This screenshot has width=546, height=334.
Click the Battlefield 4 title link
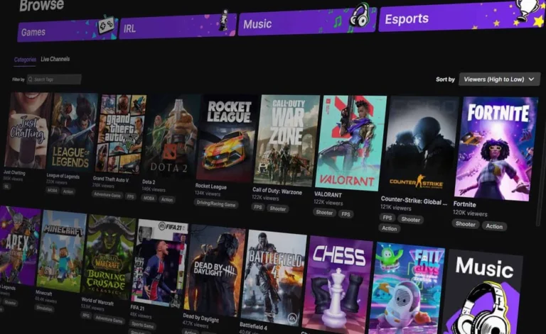pyautogui.click(x=253, y=326)
